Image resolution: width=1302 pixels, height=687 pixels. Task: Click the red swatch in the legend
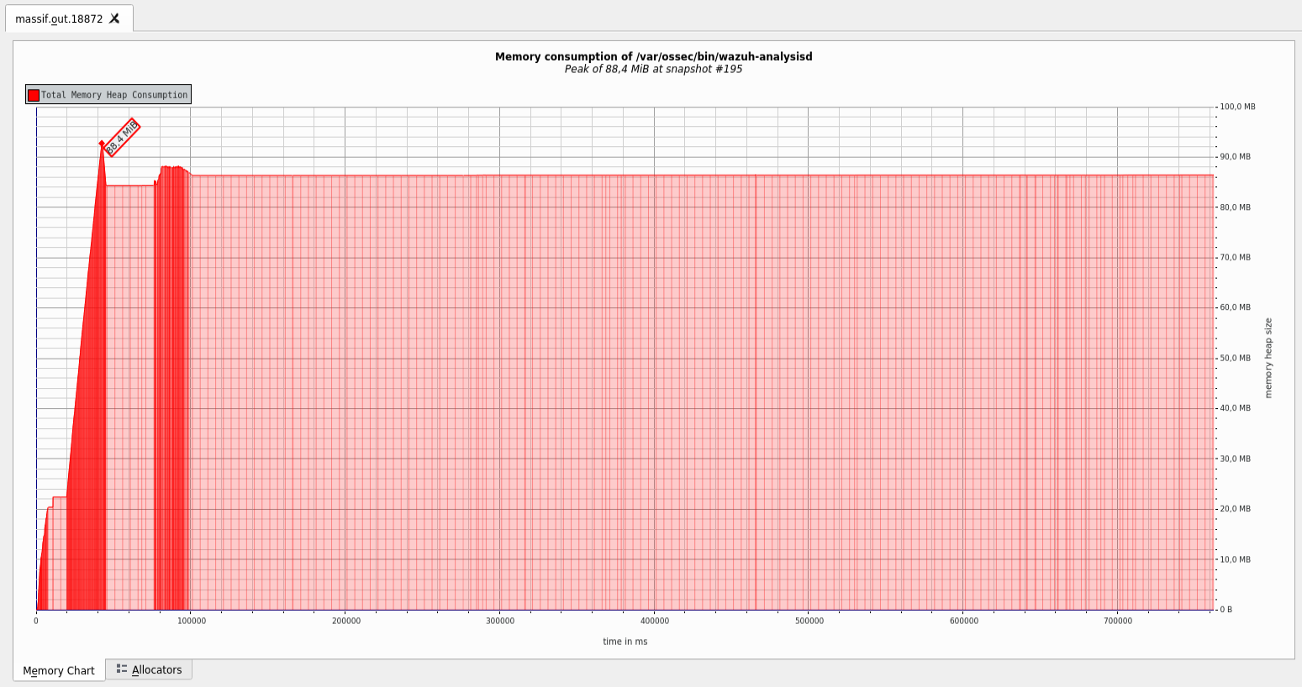[x=34, y=94]
